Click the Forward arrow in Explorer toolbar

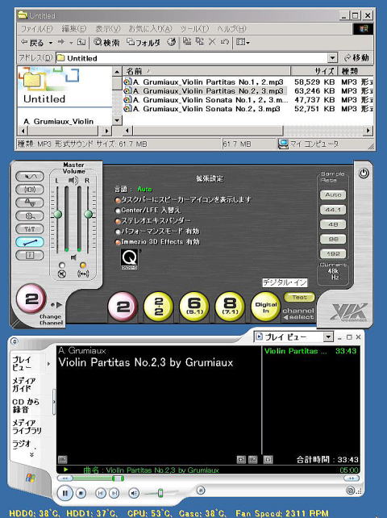[61, 42]
